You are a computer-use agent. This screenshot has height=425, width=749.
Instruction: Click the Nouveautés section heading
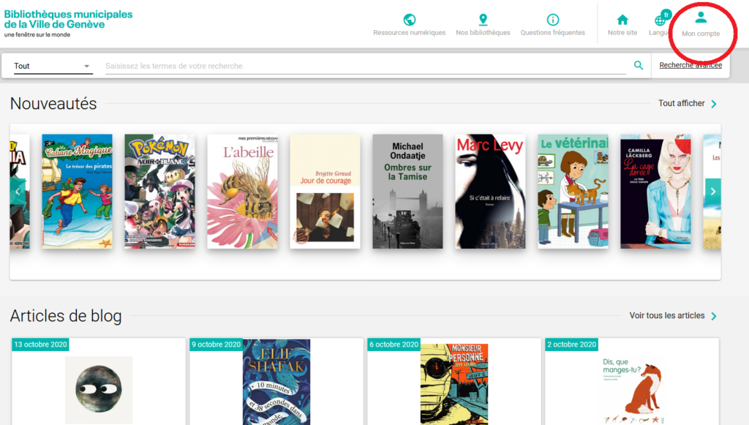pyautogui.click(x=53, y=104)
